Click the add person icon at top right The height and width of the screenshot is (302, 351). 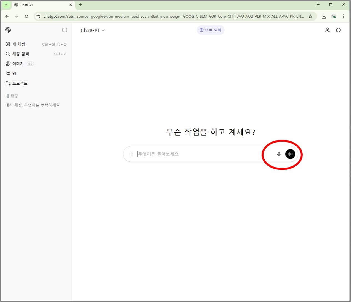pos(328,30)
